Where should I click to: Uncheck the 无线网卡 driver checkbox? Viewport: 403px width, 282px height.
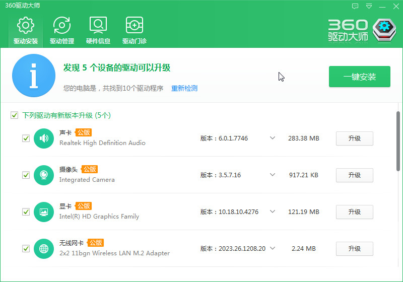[26, 249]
